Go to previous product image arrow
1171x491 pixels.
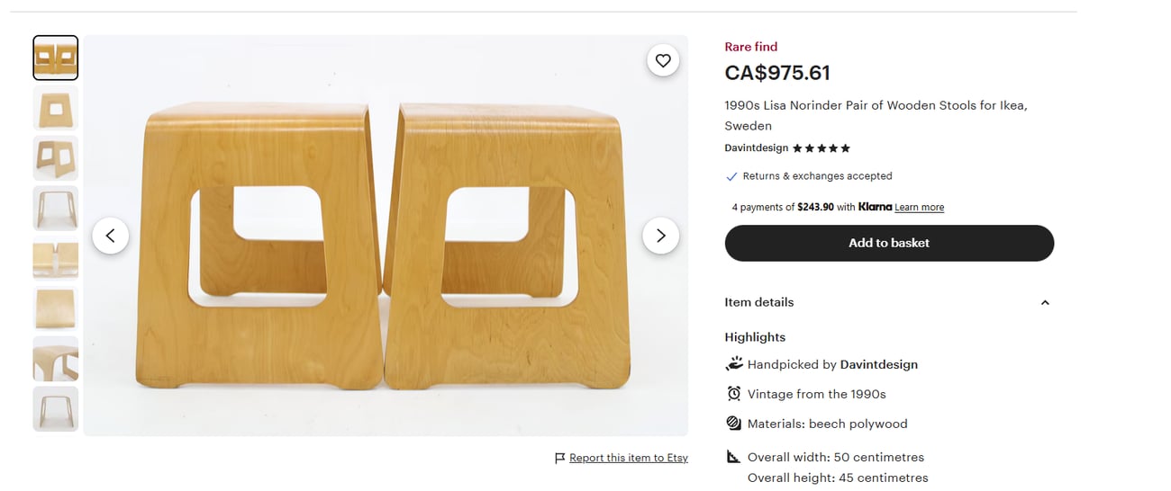[111, 236]
